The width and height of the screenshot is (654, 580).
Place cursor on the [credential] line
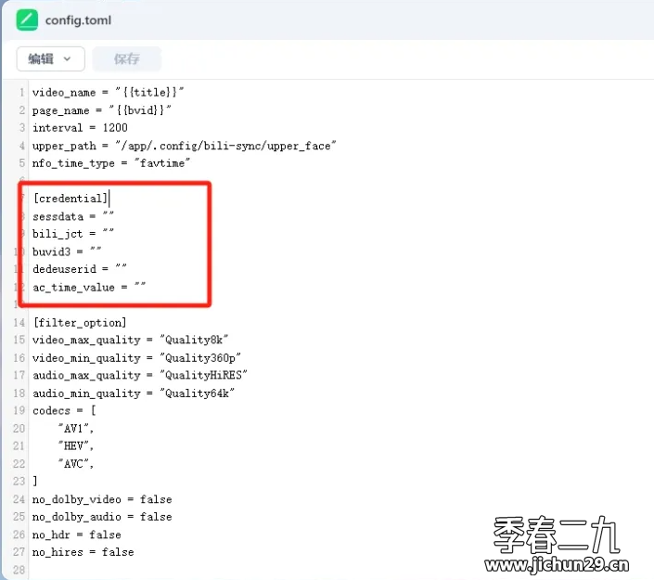[71, 199]
